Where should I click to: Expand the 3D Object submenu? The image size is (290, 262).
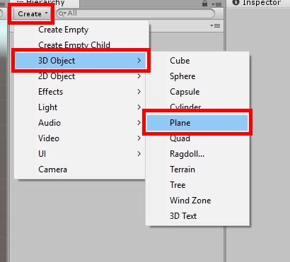[x=81, y=61]
